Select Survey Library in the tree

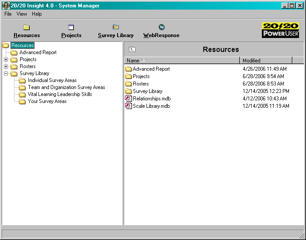coord(35,73)
